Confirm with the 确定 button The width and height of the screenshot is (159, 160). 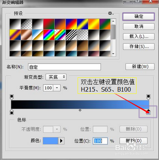[139, 16]
